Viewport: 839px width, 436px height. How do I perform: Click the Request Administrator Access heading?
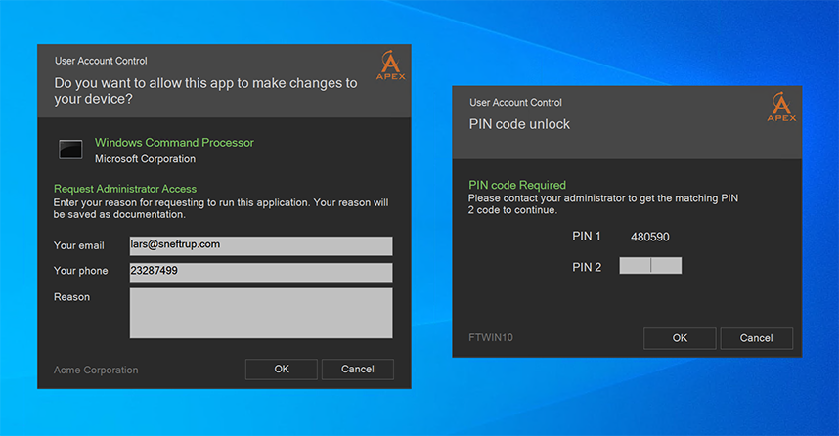125,189
